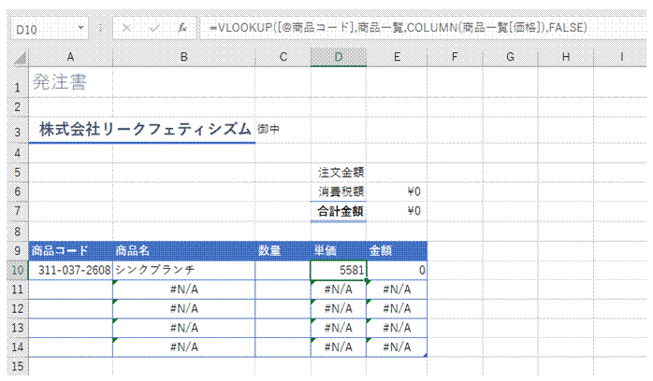Select row 14 header
The width and height of the screenshot is (653, 381).
click(x=18, y=347)
